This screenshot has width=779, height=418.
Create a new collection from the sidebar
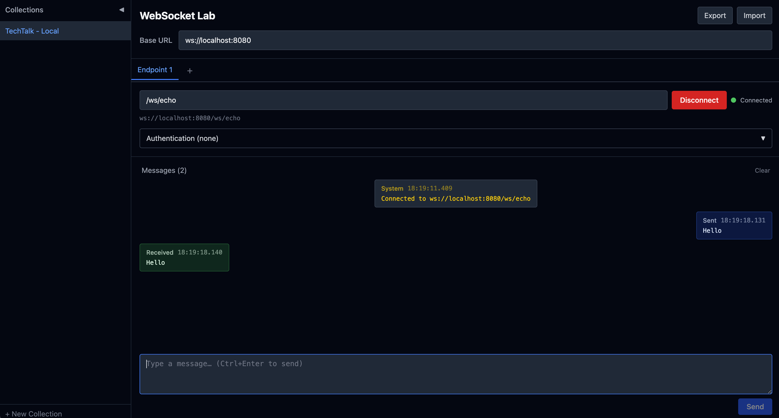34,413
